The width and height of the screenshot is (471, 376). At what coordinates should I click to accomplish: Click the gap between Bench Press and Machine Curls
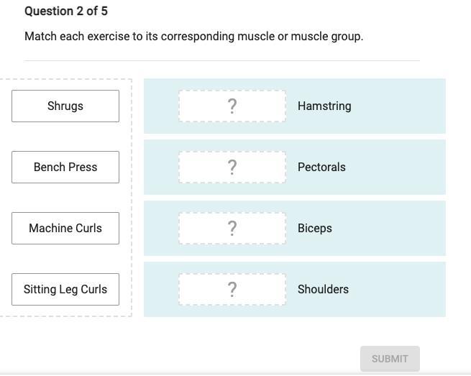click(65, 198)
